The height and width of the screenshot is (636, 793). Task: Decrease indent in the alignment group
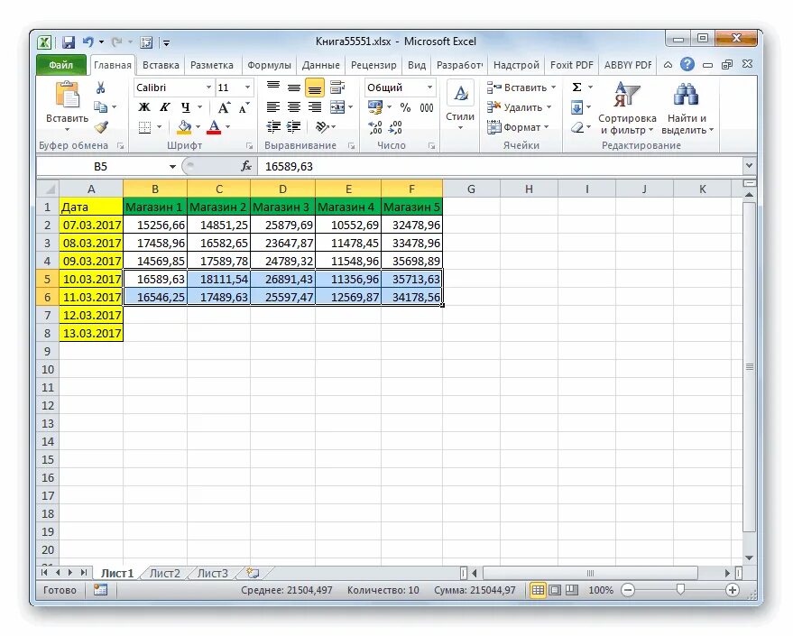[273, 127]
